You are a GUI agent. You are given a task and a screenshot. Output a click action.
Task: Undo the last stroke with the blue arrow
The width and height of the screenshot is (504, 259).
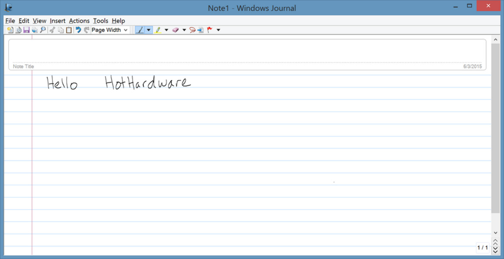[78, 30]
